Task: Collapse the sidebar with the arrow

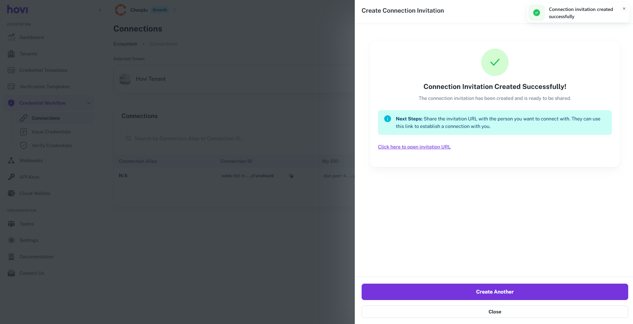Action: [100, 10]
